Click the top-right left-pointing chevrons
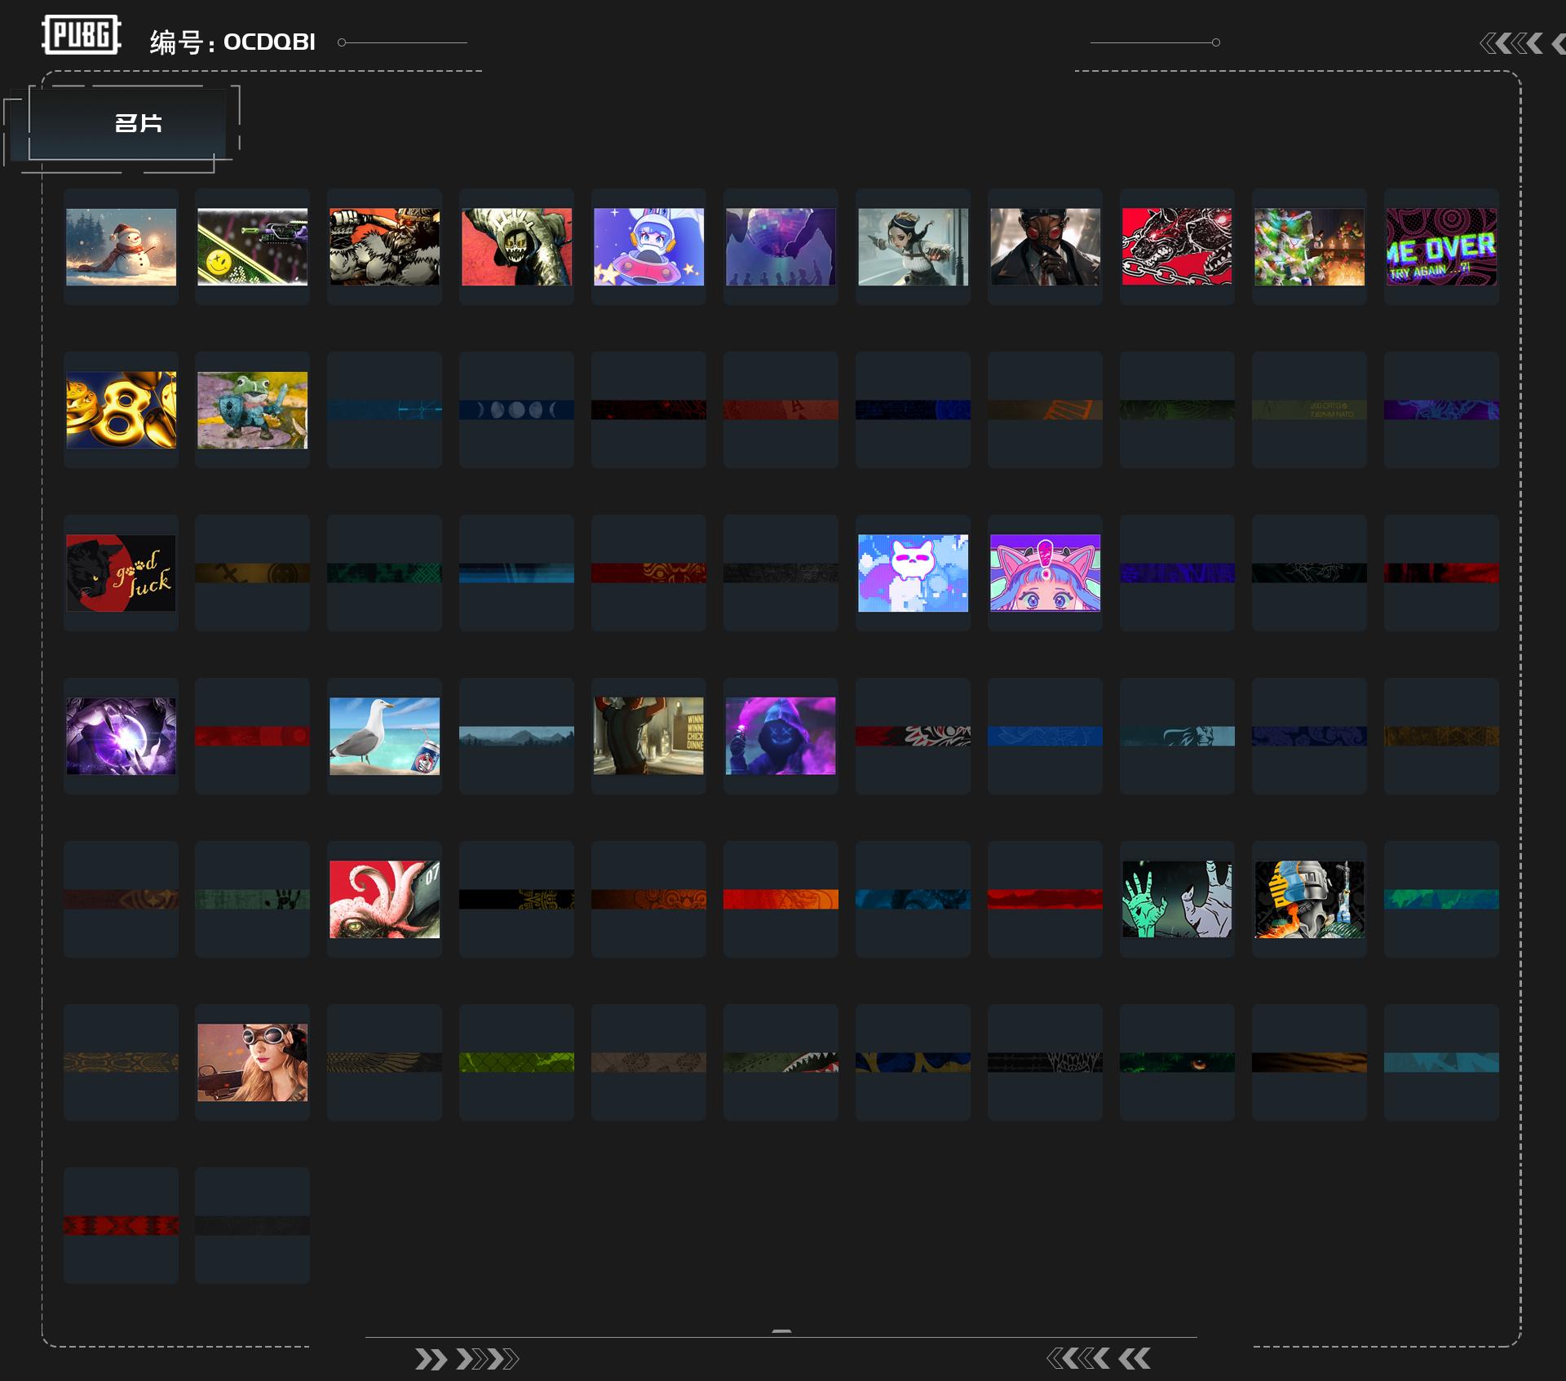 (x=1522, y=43)
